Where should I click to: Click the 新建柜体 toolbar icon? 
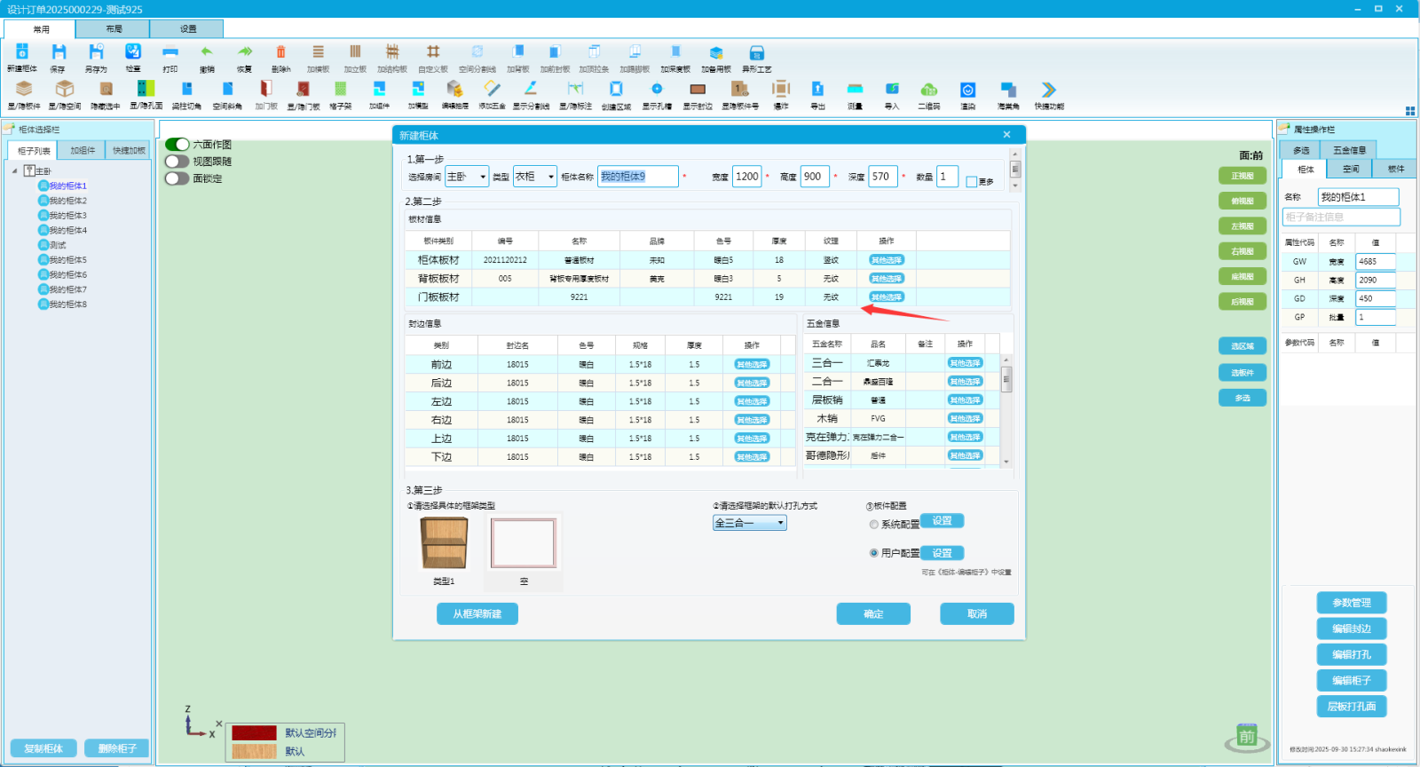pos(22,55)
